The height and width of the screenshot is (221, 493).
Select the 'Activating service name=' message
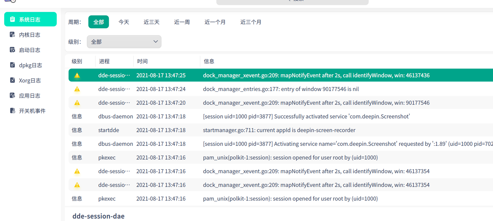(348, 144)
